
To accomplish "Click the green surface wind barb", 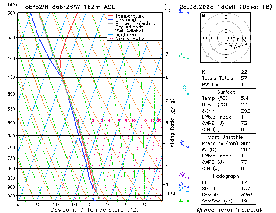I will point(184,199).
